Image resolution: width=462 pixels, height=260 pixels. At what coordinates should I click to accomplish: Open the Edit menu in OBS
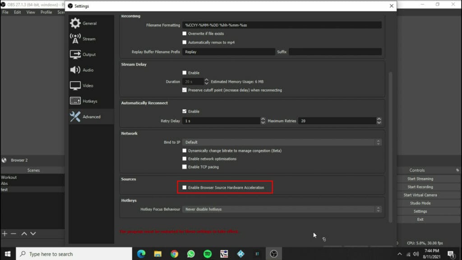[x=17, y=12]
